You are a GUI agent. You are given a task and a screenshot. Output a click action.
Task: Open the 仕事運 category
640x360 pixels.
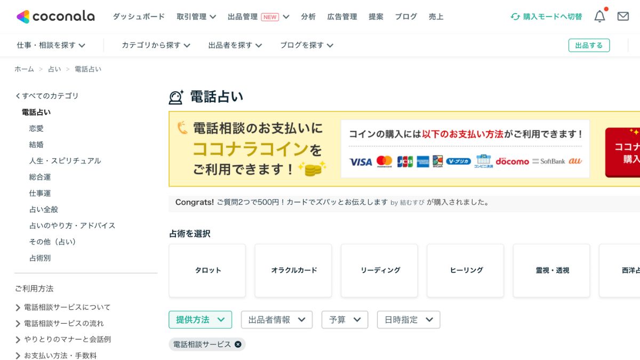click(x=40, y=193)
